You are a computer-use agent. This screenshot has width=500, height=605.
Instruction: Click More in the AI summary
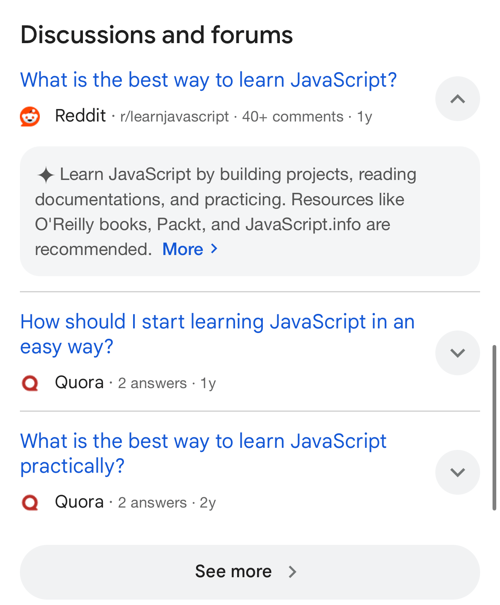click(183, 249)
